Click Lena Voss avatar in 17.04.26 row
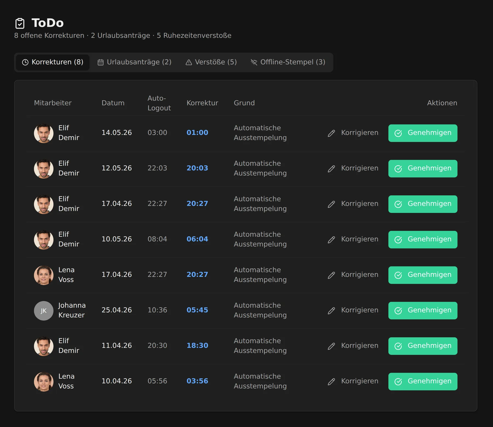The width and height of the screenshot is (493, 427). coord(44,275)
